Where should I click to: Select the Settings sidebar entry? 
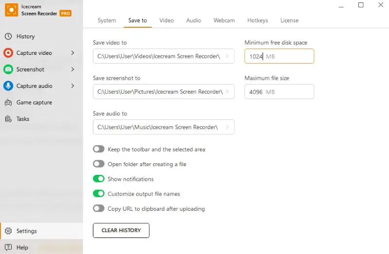pyautogui.click(x=41, y=231)
